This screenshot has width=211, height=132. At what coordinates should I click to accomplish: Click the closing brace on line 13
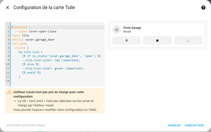click(19, 77)
